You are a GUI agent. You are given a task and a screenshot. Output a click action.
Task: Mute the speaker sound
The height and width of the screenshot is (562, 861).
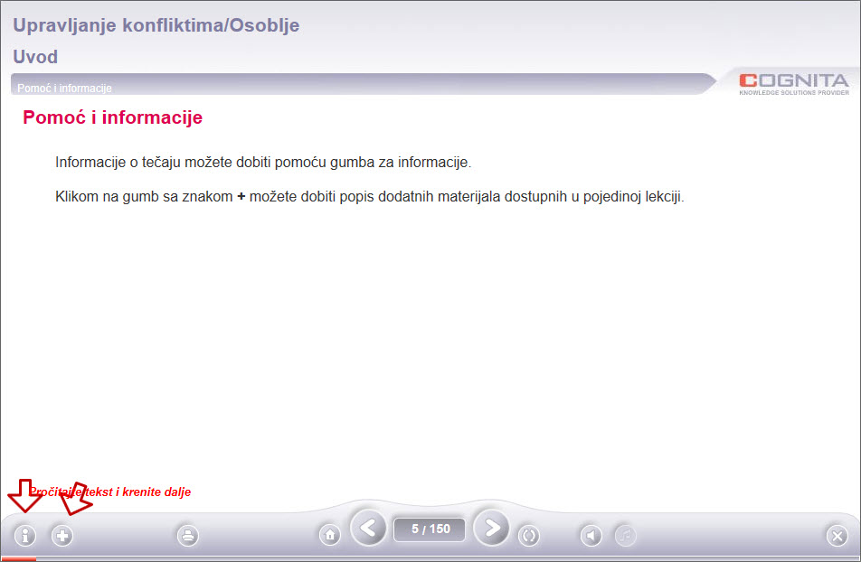591,536
